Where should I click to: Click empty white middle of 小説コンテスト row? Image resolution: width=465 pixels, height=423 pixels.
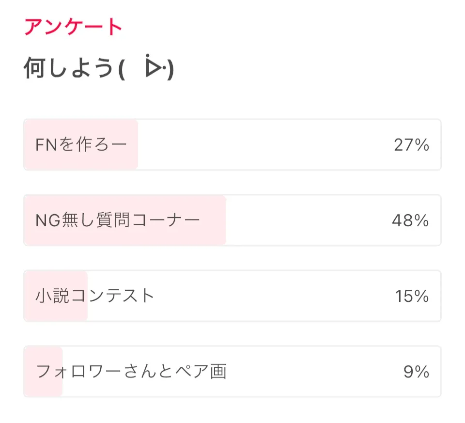click(271, 296)
